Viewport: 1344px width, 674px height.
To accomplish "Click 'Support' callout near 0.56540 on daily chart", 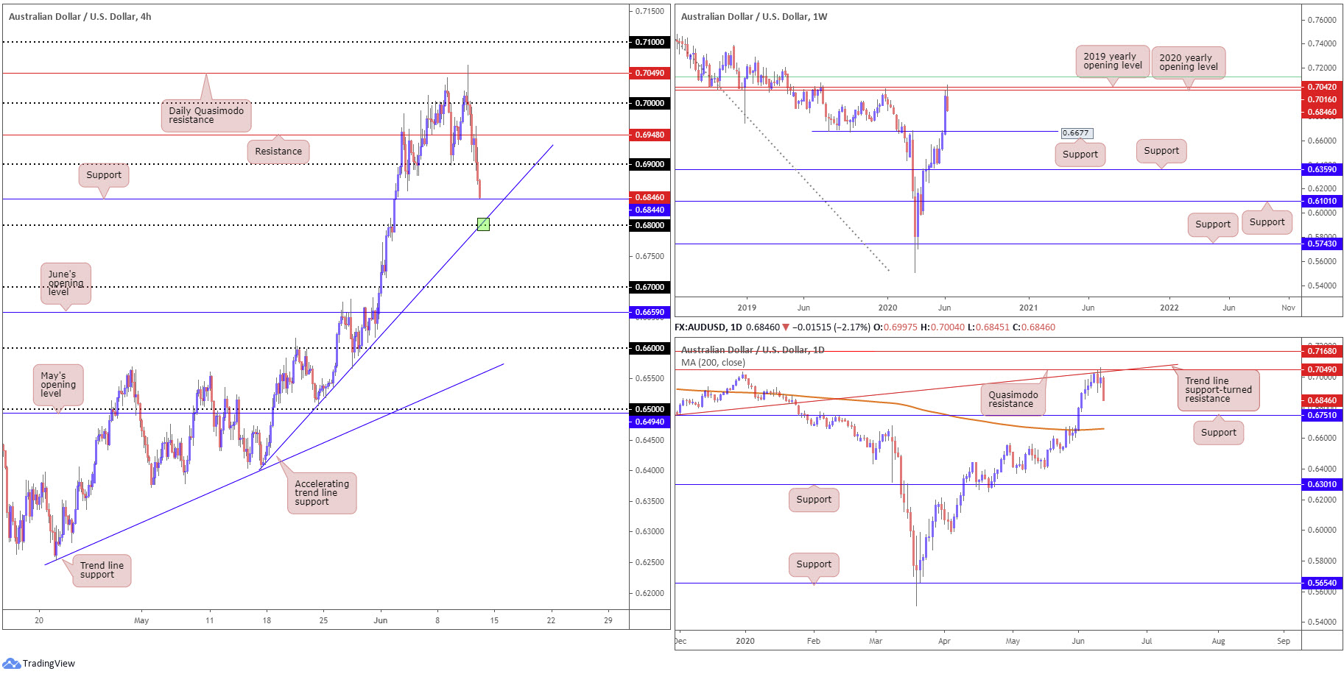I will (x=814, y=564).
